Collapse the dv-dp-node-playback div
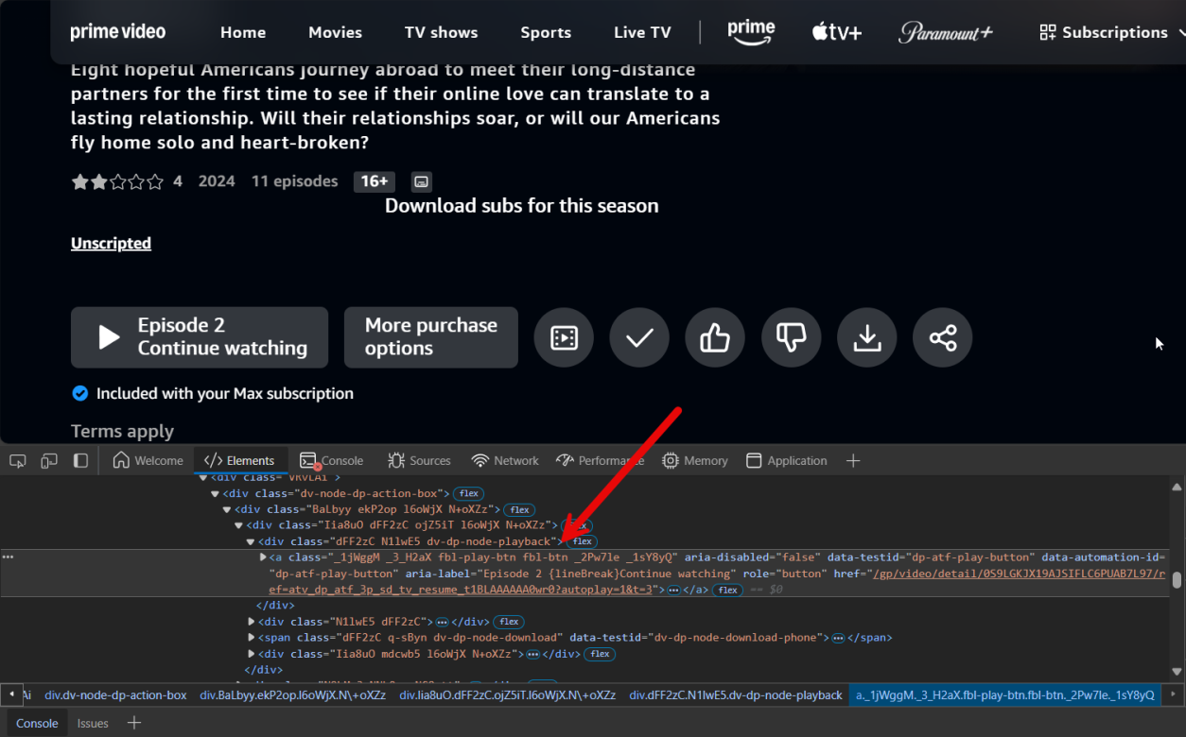 [x=251, y=541]
